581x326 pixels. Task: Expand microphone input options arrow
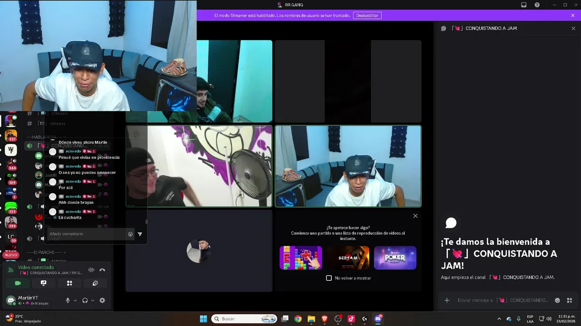click(x=75, y=300)
